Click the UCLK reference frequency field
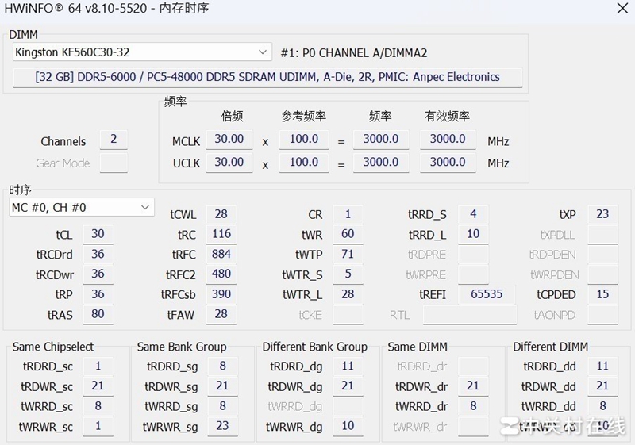635x445 pixels. tap(304, 163)
